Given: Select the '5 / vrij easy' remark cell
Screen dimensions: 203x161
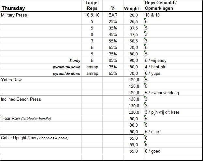Looking at the screenshot, I should pyautogui.click(x=158, y=60).
